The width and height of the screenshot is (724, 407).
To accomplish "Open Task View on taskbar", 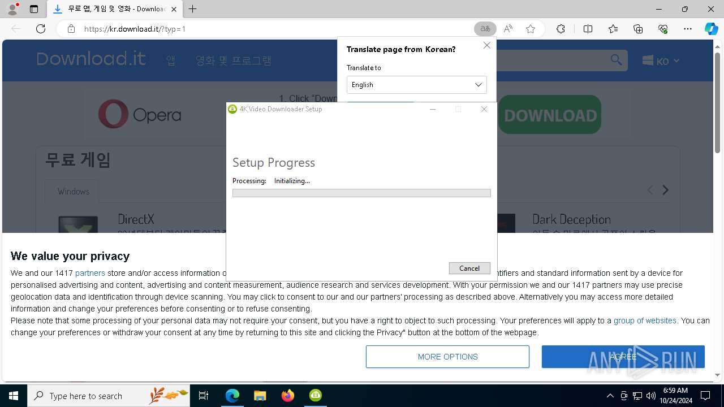I will (x=204, y=396).
